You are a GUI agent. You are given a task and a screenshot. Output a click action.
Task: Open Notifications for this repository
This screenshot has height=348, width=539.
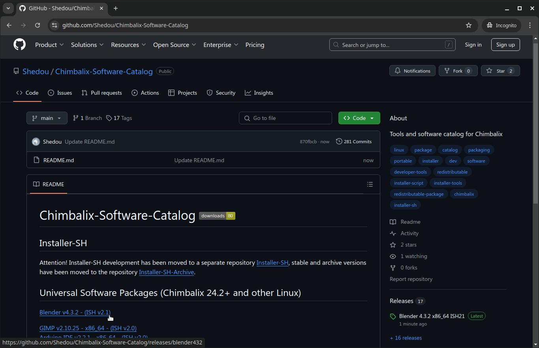pyautogui.click(x=412, y=71)
